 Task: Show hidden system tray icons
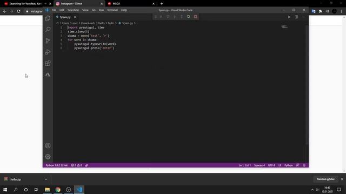(312, 190)
